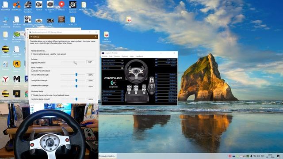Open the red map pin desktop icon
This screenshot has height=159, width=283.
click(x=61, y=4)
